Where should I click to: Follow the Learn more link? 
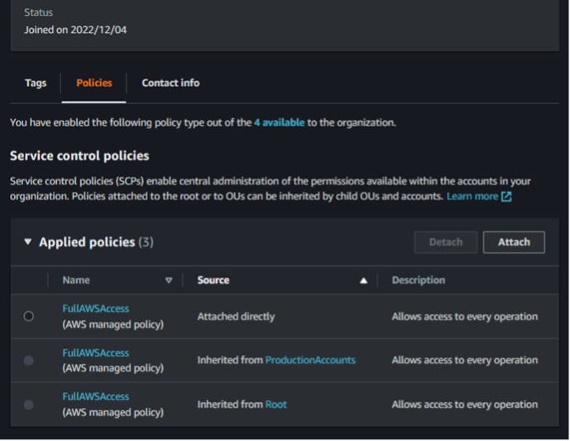[x=472, y=197]
